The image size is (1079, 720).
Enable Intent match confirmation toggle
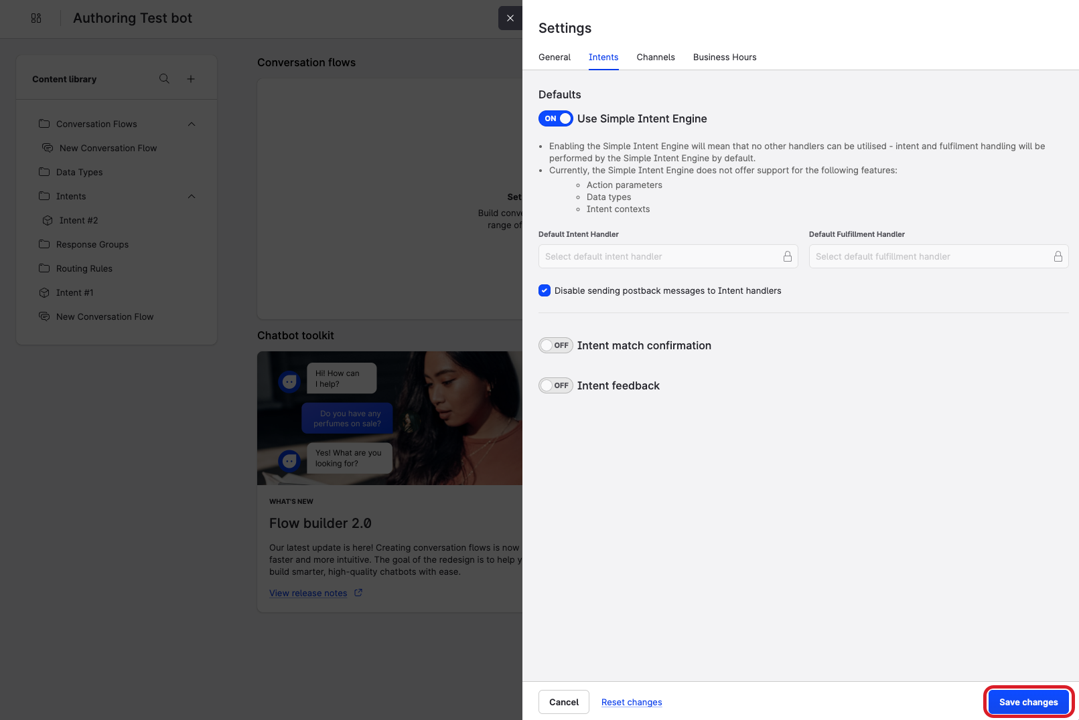point(555,345)
